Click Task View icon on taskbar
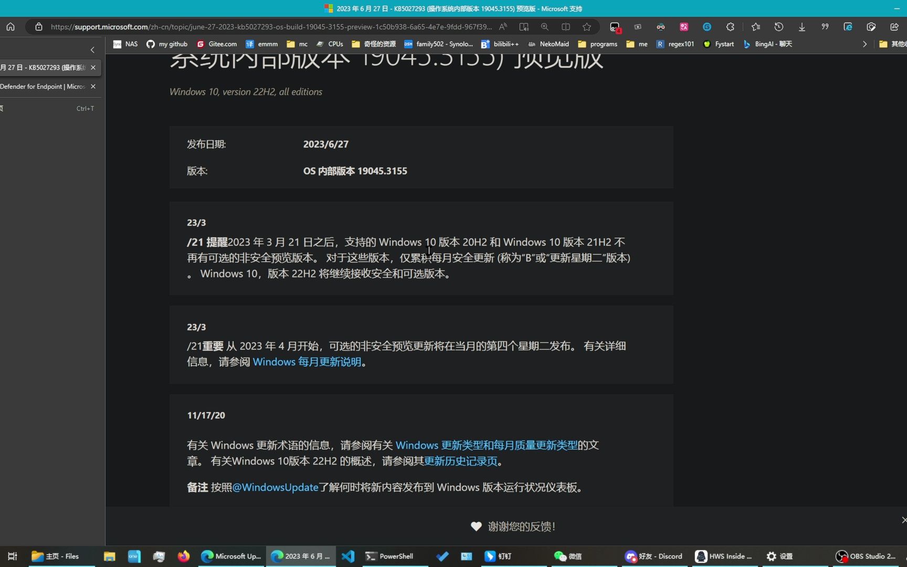Viewport: 907px width, 567px height. coord(12,556)
